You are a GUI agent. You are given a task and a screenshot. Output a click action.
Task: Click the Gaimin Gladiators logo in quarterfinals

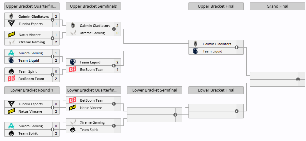[11, 16]
